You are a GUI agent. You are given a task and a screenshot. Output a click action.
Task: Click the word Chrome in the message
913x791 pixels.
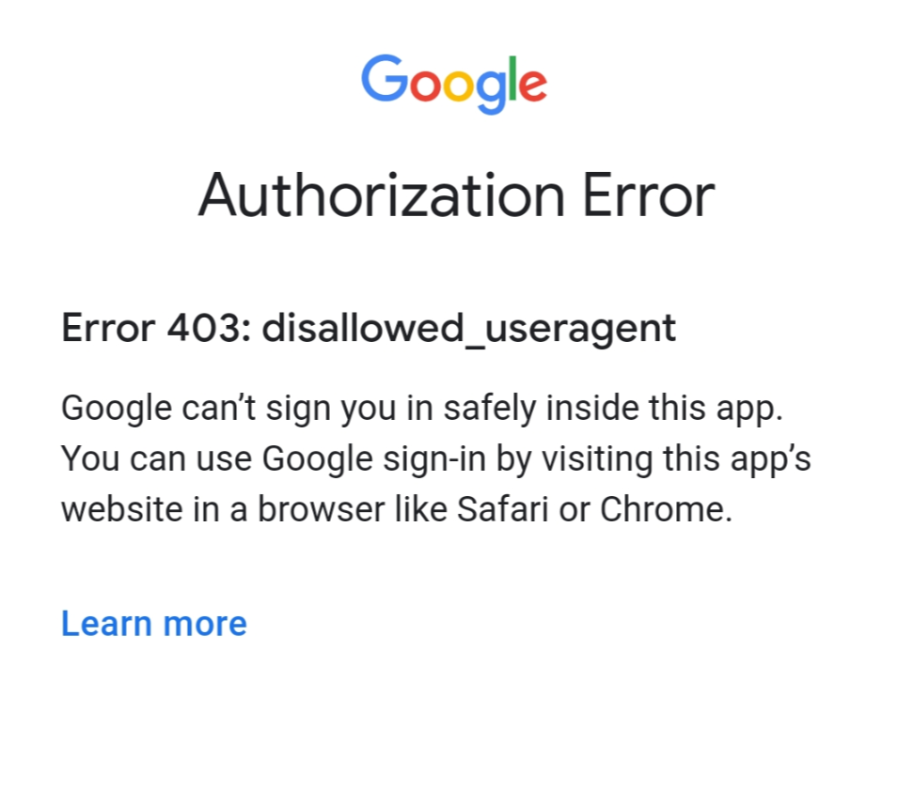666,509
